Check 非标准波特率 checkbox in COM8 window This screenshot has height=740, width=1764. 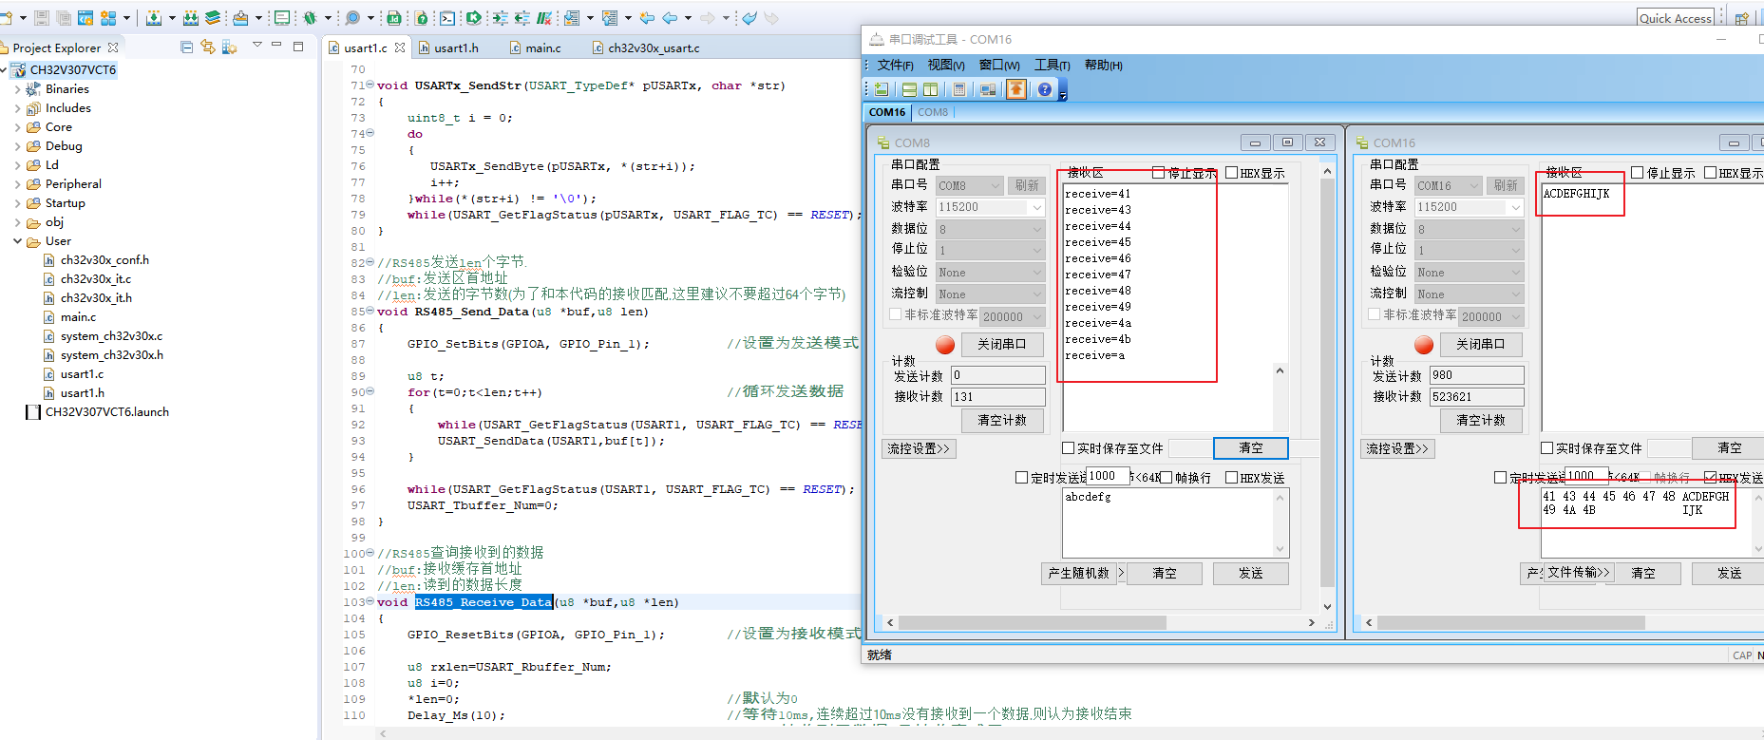[895, 314]
